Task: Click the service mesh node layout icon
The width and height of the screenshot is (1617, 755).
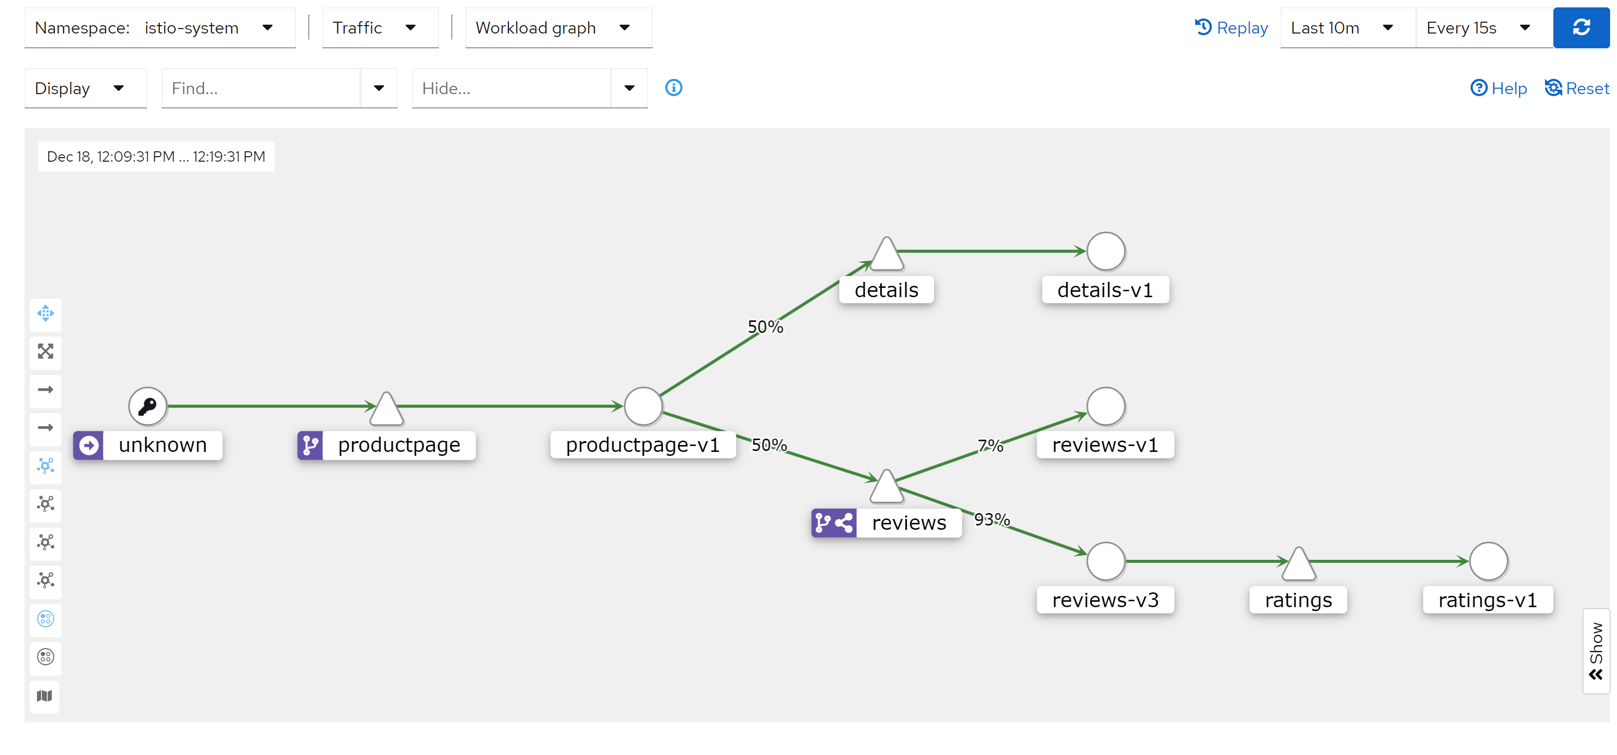Action: coord(45,466)
